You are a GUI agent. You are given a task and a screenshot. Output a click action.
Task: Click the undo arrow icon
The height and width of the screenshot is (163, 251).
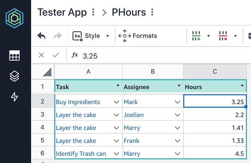41,36
